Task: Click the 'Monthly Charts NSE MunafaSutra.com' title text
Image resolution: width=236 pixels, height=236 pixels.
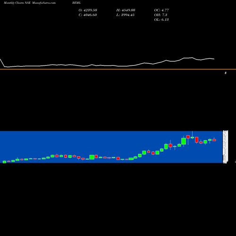Action: click(30, 3)
